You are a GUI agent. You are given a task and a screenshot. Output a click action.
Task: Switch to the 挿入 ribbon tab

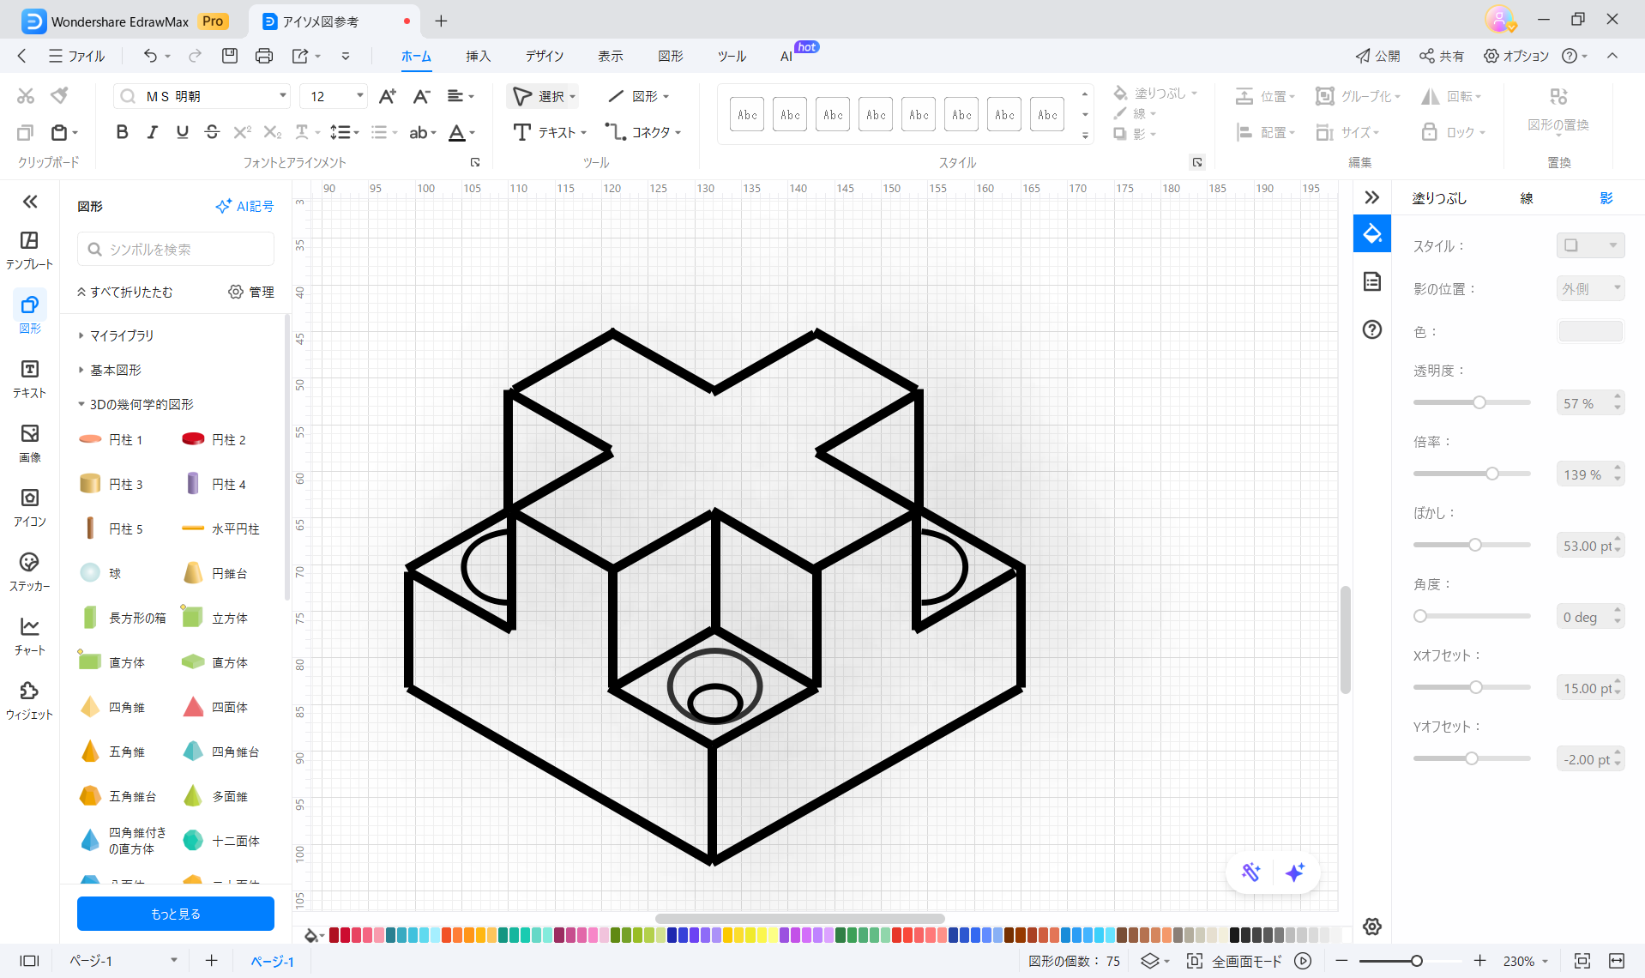point(478,56)
